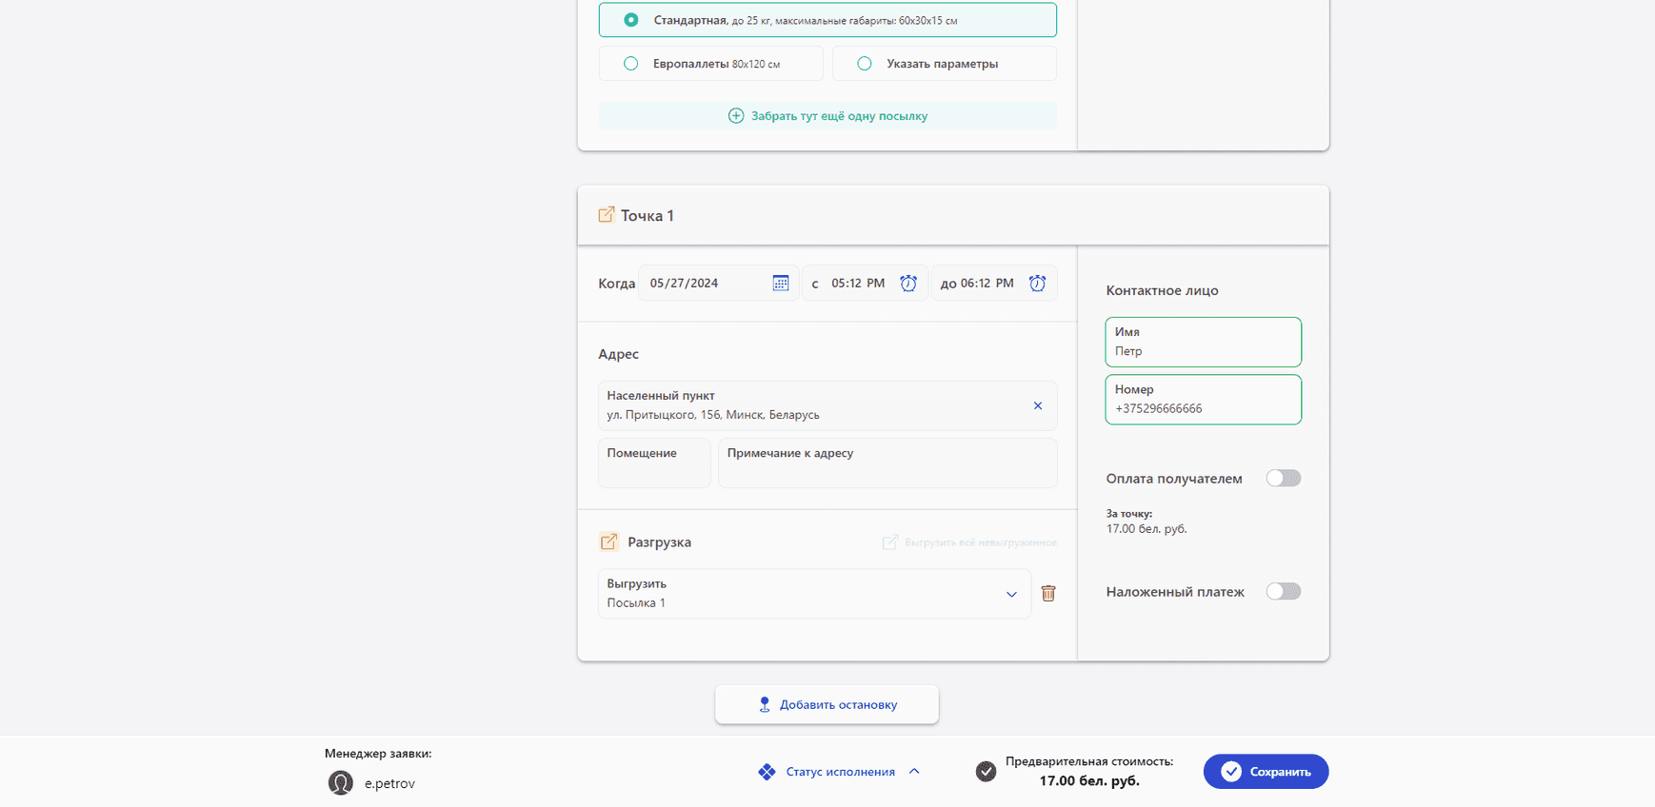Enable the Наложенный платеж switch
1655x807 pixels.
pyautogui.click(x=1283, y=592)
